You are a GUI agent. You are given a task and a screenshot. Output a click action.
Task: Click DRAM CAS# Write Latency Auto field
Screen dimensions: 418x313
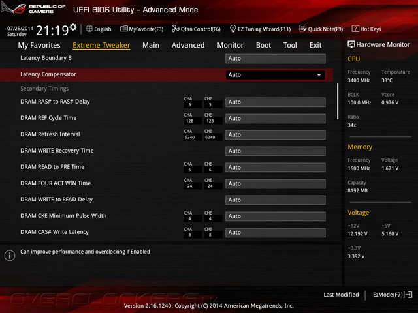pyautogui.click(x=276, y=232)
